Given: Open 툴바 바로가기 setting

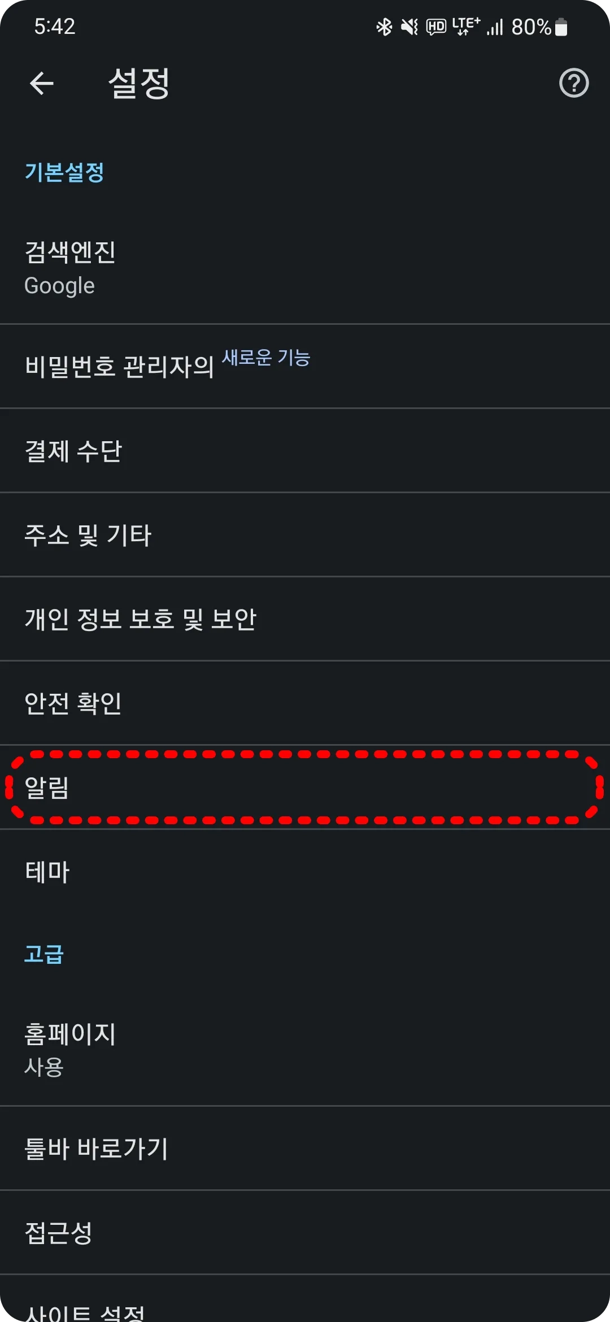Looking at the screenshot, I should point(305,1148).
